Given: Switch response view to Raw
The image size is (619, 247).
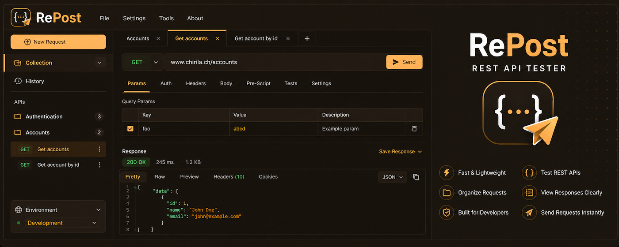Looking at the screenshot, I should point(160,177).
